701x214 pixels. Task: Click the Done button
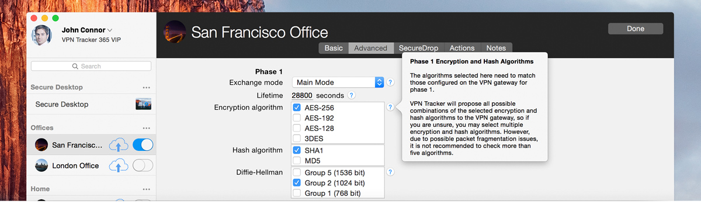pos(636,29)
